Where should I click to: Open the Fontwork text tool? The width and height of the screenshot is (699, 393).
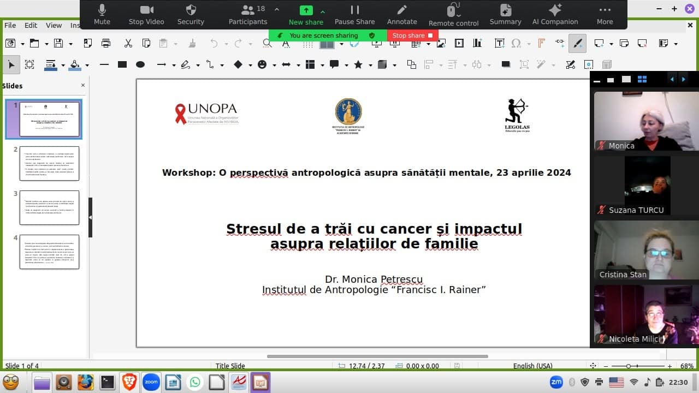pos(542,43)
